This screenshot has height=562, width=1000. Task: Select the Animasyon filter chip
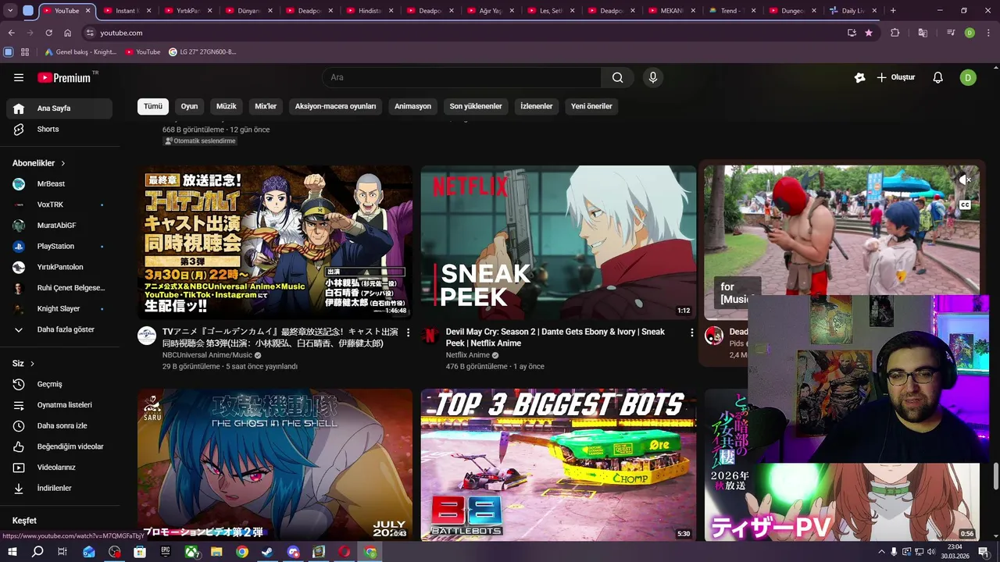[x=412, y=106]
